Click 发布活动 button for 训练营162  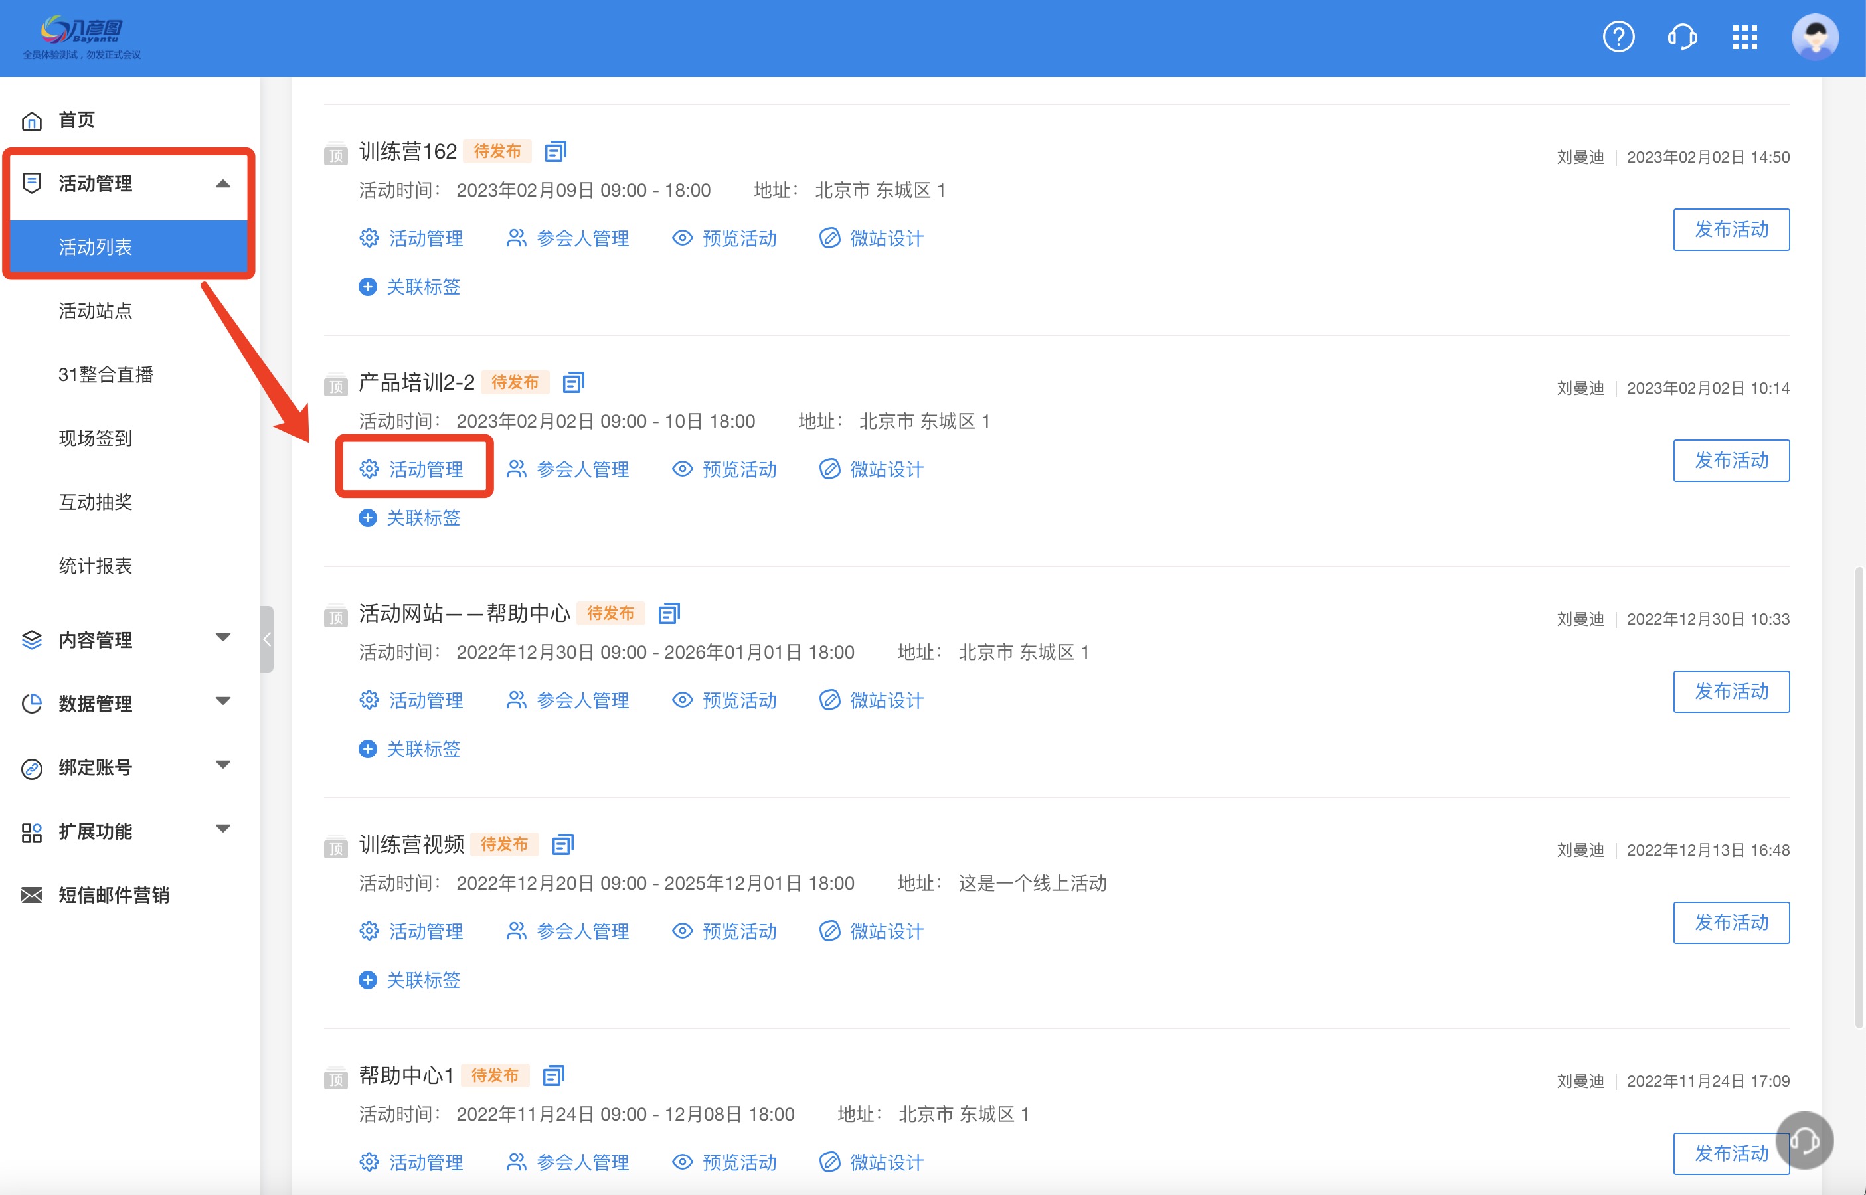[x=1731, y=230]
